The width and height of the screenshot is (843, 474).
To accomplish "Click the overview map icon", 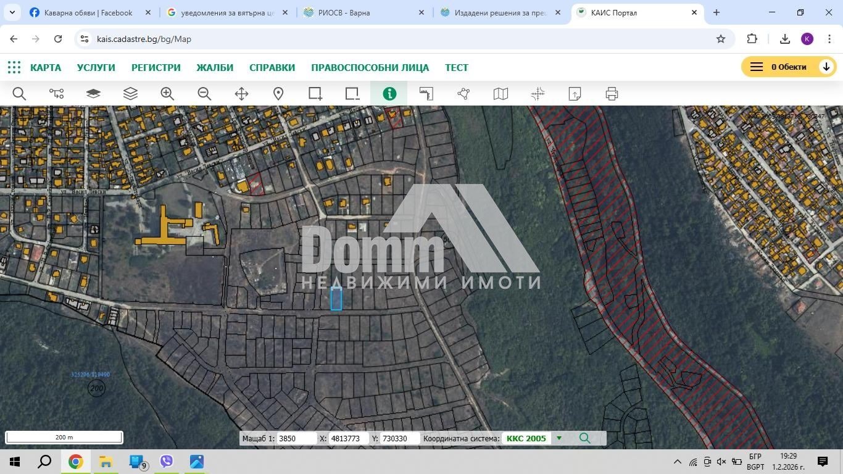I will click(500, 93).
